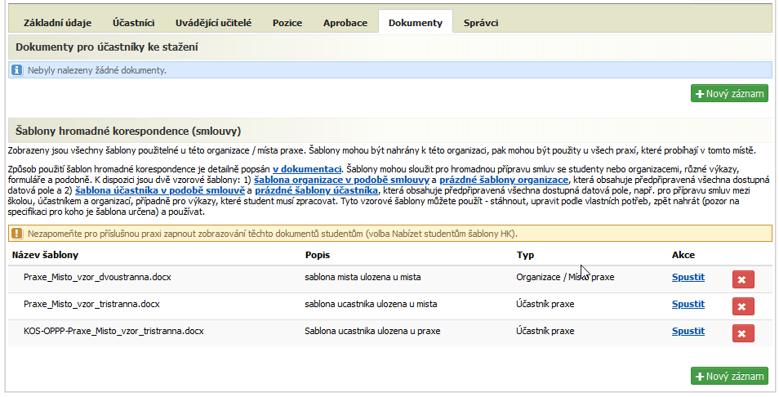Click the 'Popis' column header
The height and width of the screenshot is (397, 779).
318,255
